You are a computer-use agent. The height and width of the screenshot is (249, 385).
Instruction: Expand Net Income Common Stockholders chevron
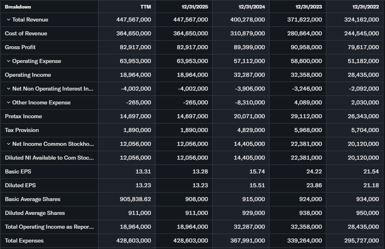click(8, 144)
